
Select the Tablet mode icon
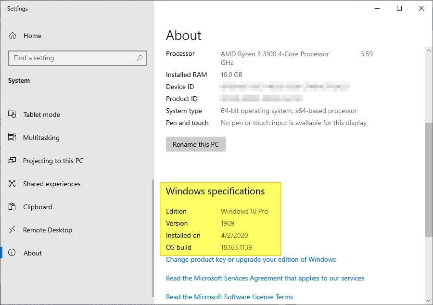coord(13,114)
